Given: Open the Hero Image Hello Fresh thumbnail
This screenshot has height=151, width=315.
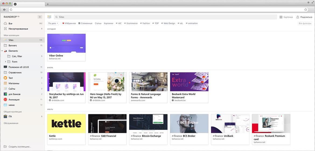Looking at the screenshot, I should pyautogui.click(x=107, y=82).
